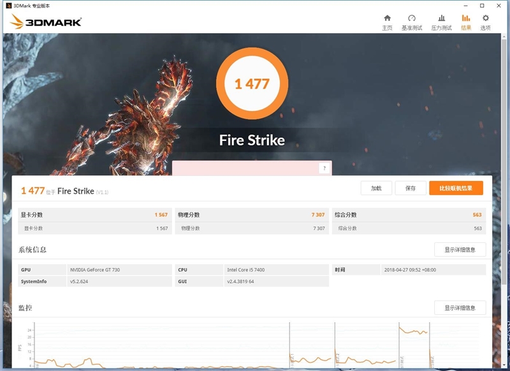This screenshot has width=510, height=371.
Task: Click the Intel Core i5 7400 value
Action: pos(245,270)
